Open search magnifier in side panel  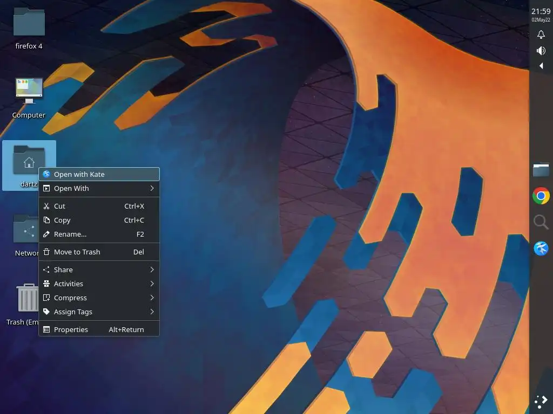coord(541,222)
